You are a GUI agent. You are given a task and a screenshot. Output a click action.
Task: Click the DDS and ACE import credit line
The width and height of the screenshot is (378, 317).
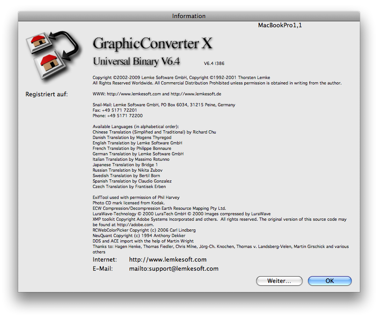click(143, 241)
